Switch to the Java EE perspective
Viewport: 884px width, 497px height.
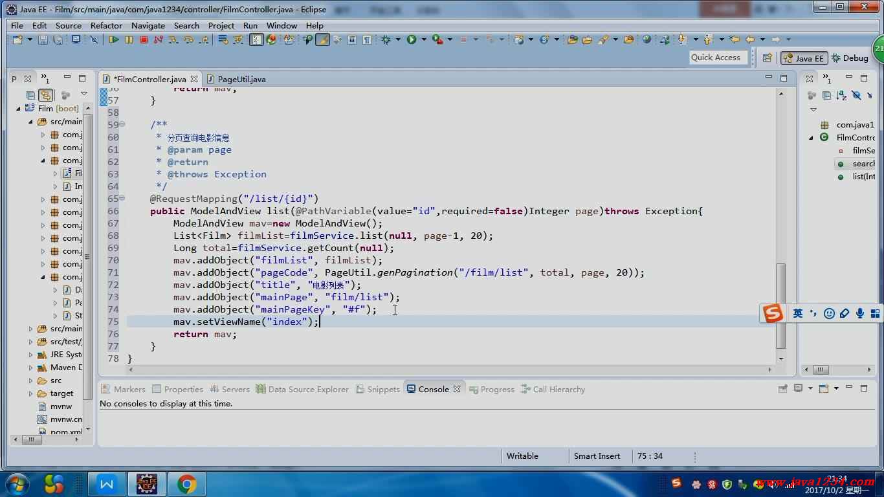coord(804,58)
